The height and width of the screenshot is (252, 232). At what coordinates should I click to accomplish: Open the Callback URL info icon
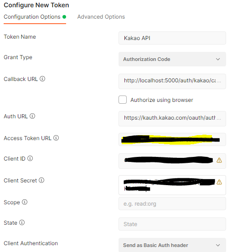click(x=42, y=79)
